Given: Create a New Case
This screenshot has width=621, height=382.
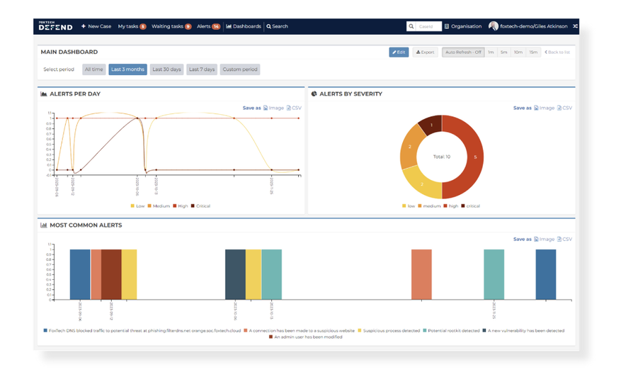Looking at the screenshot, I should pos(96,26).
